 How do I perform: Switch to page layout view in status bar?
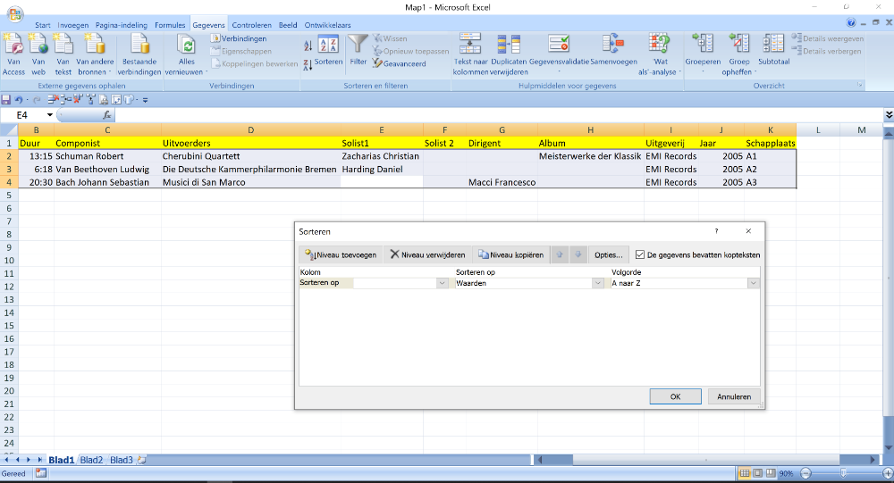click(758, 472)
